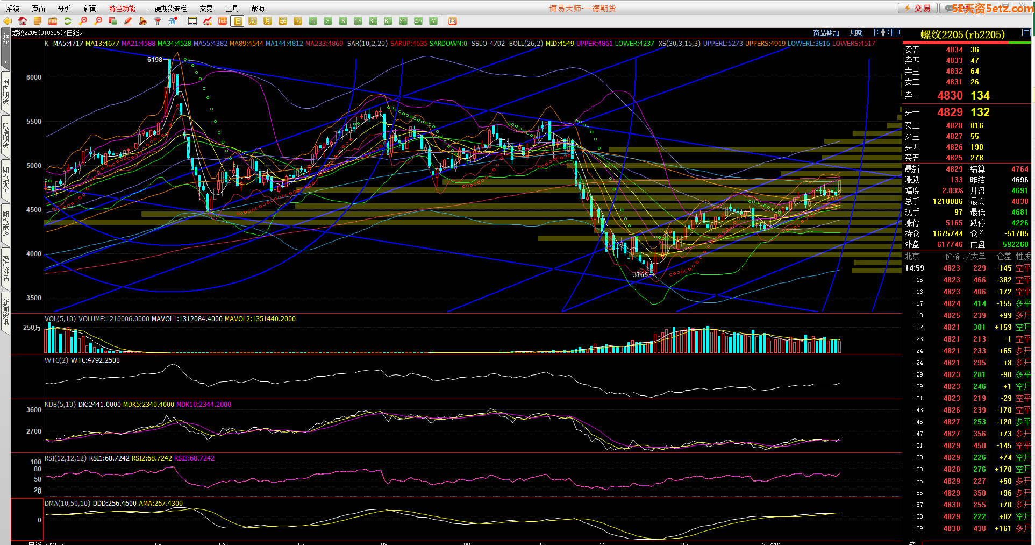
Task: Click the zoom out magnifier icon
Action: click(98, 21)
